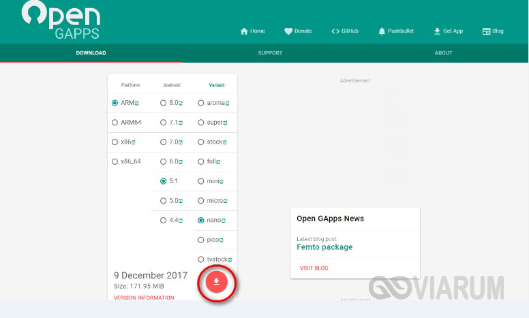Open external link icon beside pico
Viewport: 529px width, 318px height.
tap(222, 240)
